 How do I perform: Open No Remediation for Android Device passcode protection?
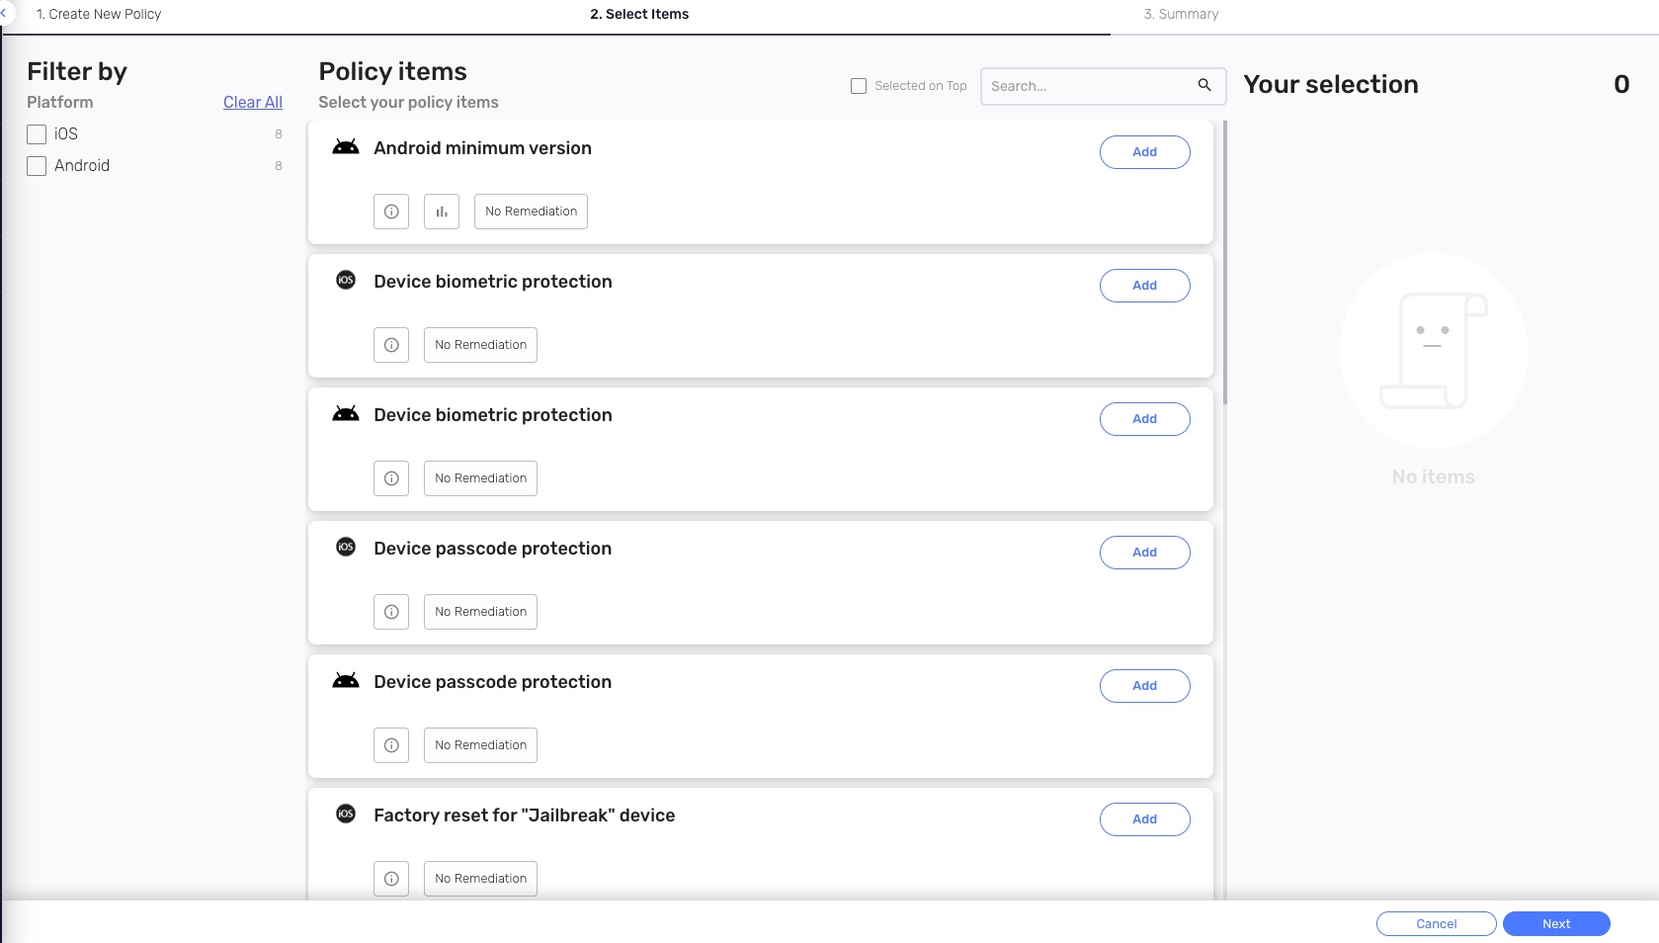[x=480, y=745]
